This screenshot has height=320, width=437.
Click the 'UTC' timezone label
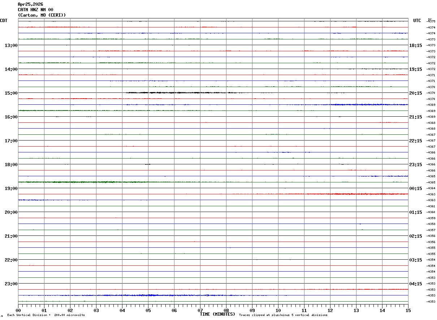(417, 21)
